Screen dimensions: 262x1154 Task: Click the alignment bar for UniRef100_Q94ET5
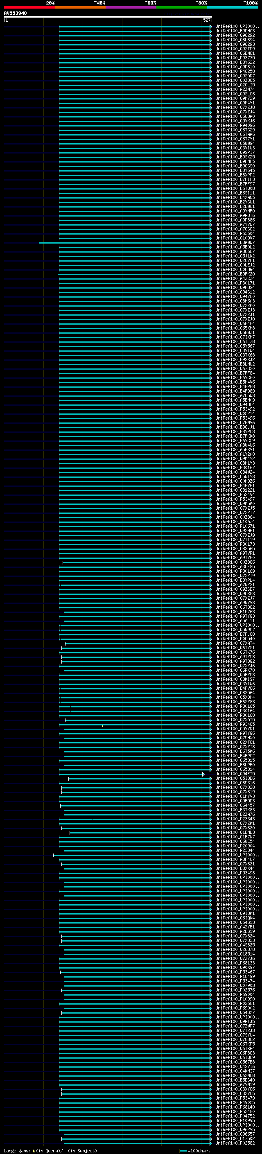tap(132, 774)
